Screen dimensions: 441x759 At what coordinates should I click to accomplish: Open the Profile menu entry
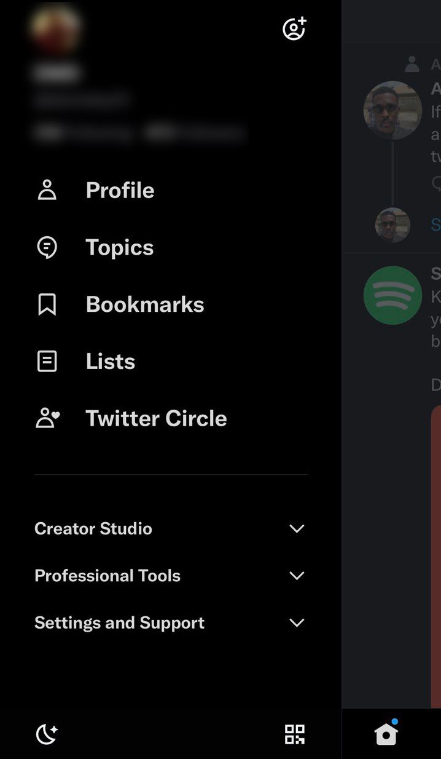pos(120,190)
